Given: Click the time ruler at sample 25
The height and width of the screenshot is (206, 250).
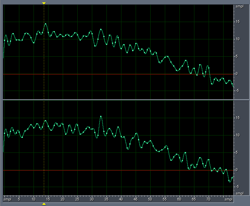Looking at the screenshot, I should click(77, 199).
